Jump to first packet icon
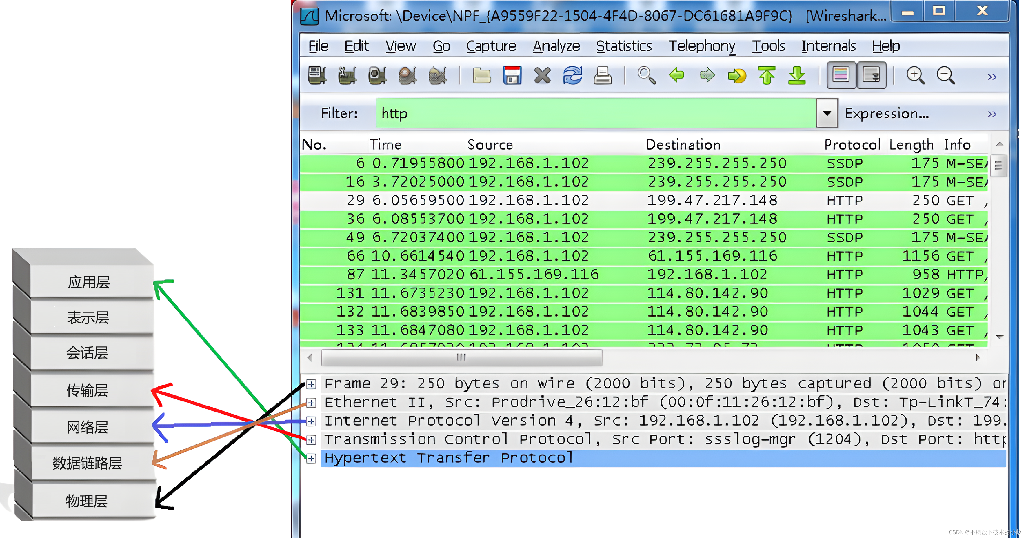 767,75
